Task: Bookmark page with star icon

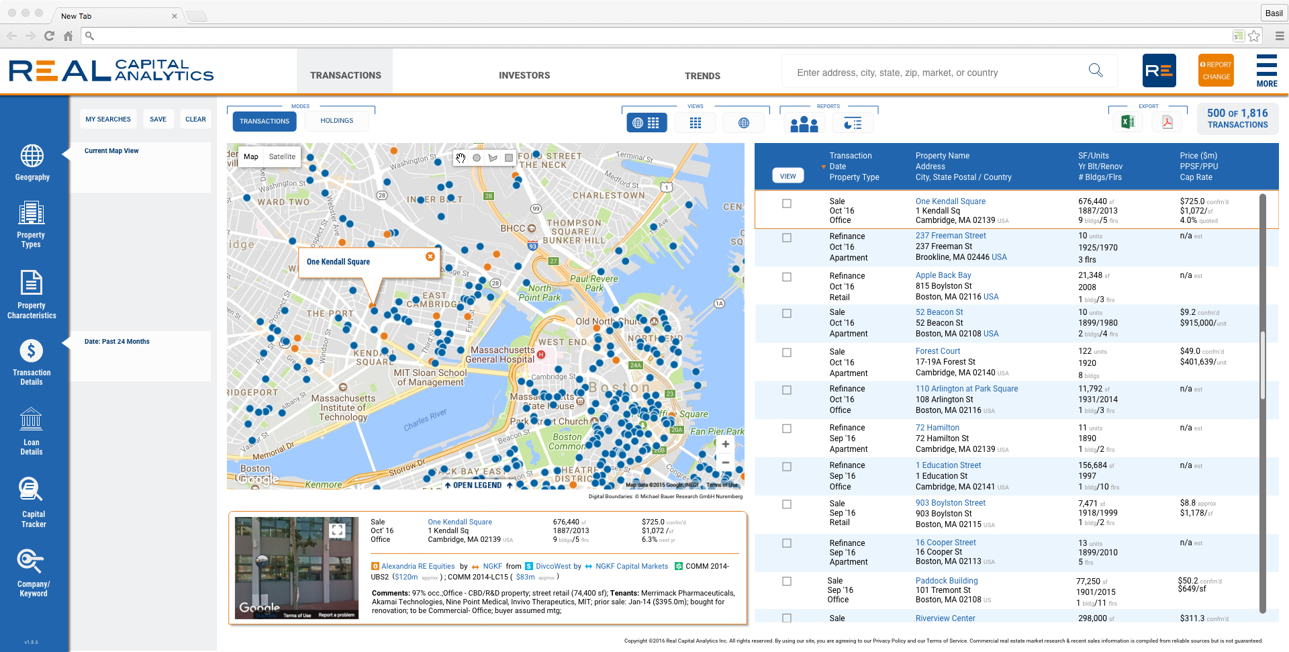Action: tap(1253, 36)
